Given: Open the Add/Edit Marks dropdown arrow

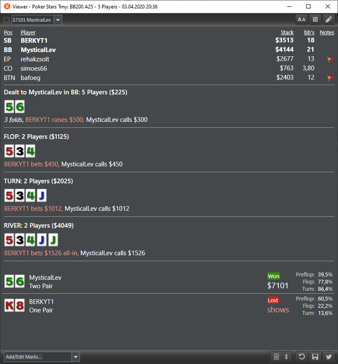Looking at the screenshot, I should [x=76, y=357].
